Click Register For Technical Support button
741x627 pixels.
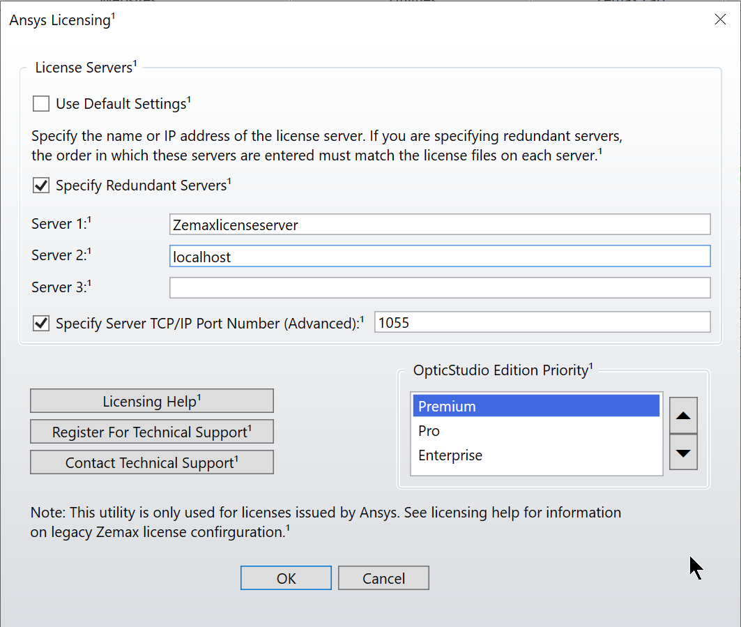click(x=152, y=432)
